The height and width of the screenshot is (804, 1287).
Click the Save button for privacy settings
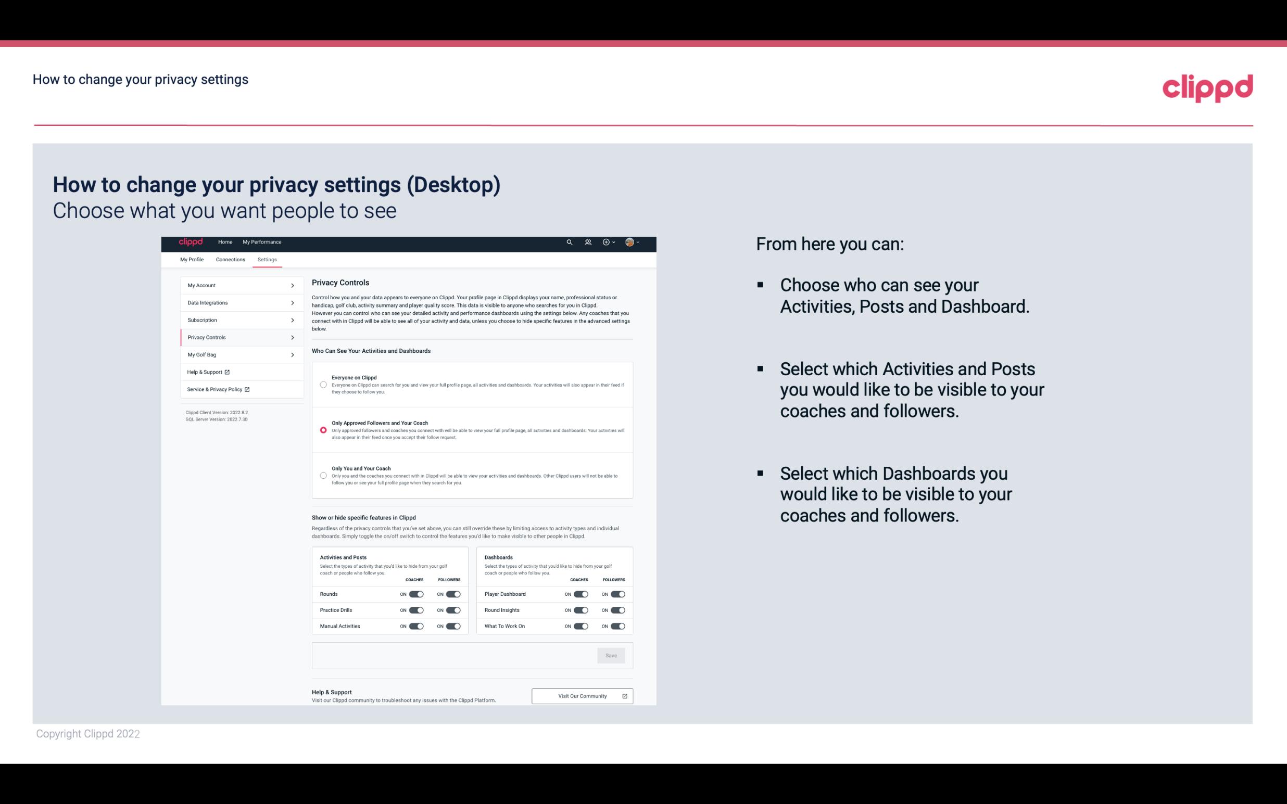[612, 655]
